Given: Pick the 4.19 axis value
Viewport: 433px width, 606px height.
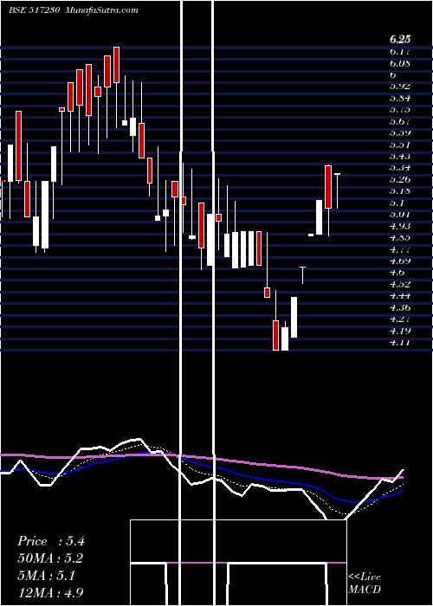Looking at the screenshot, I should pos(400,331).
